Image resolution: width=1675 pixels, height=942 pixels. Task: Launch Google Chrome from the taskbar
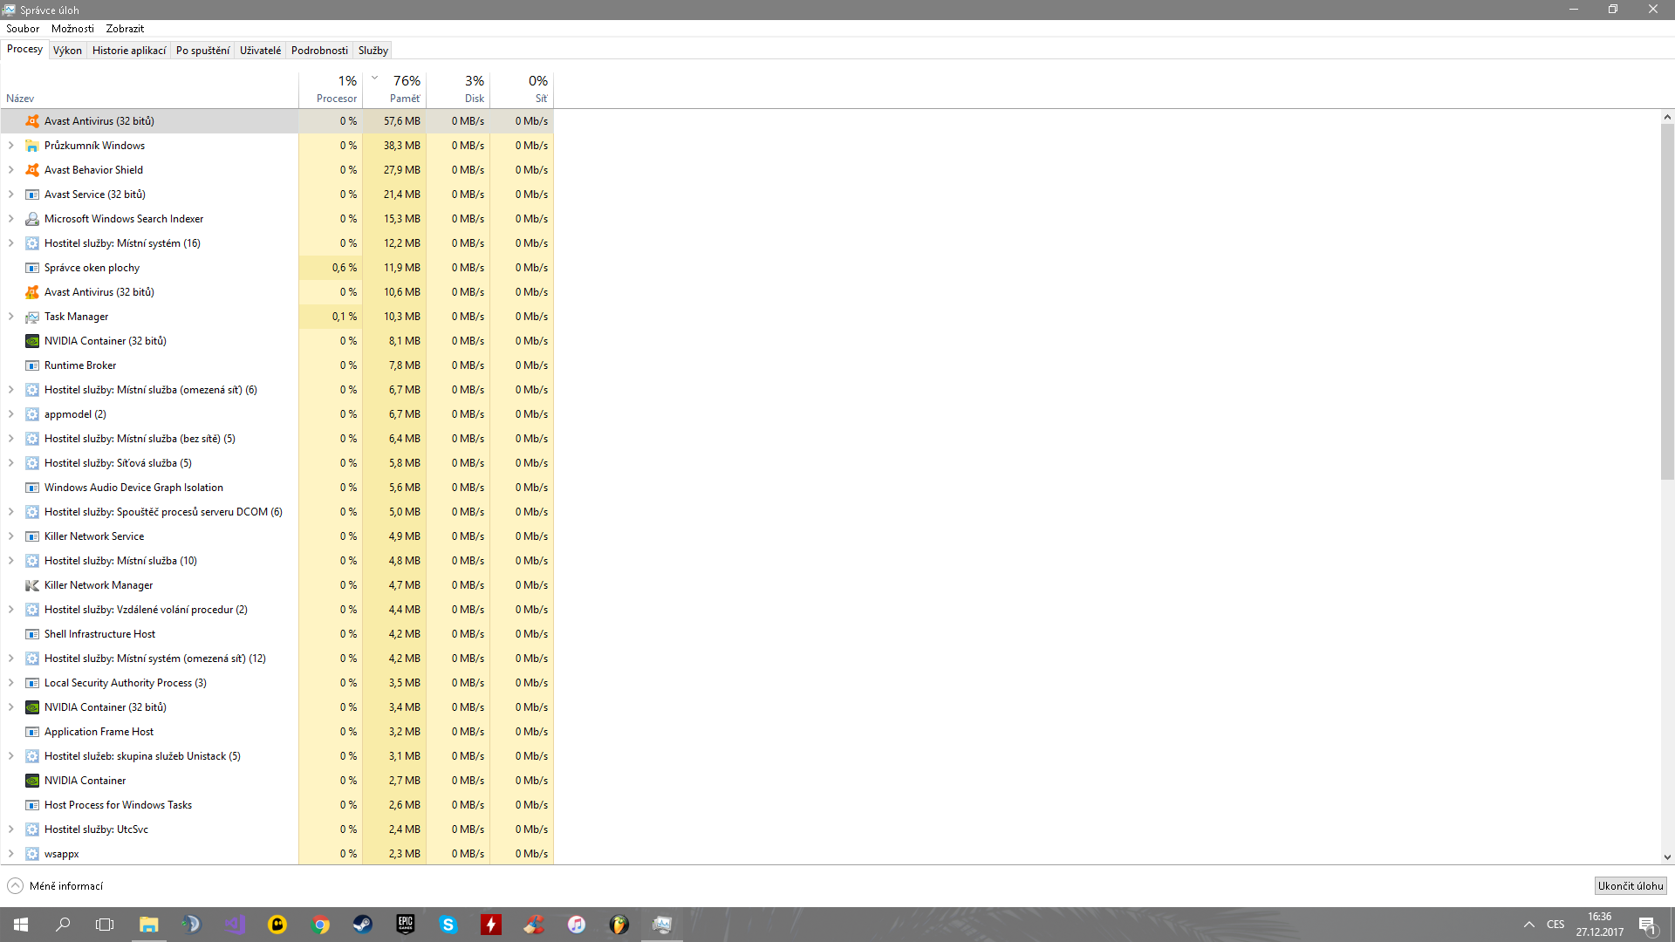(x=320, y=925)
